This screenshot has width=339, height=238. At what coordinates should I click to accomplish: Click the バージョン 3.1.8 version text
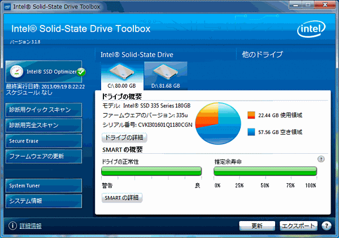[x=25, y=42]
